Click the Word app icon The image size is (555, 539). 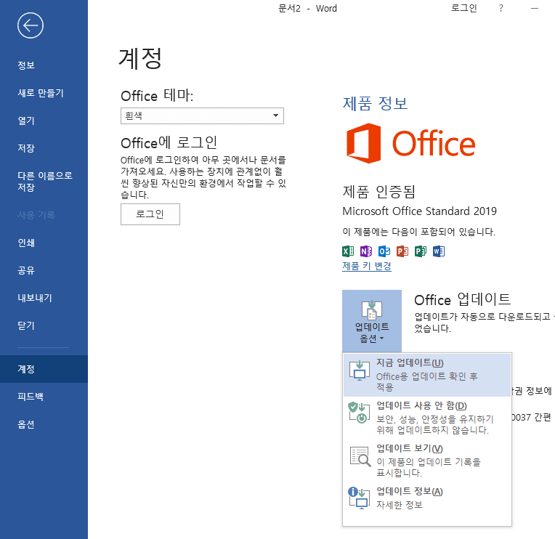(439, 251)
